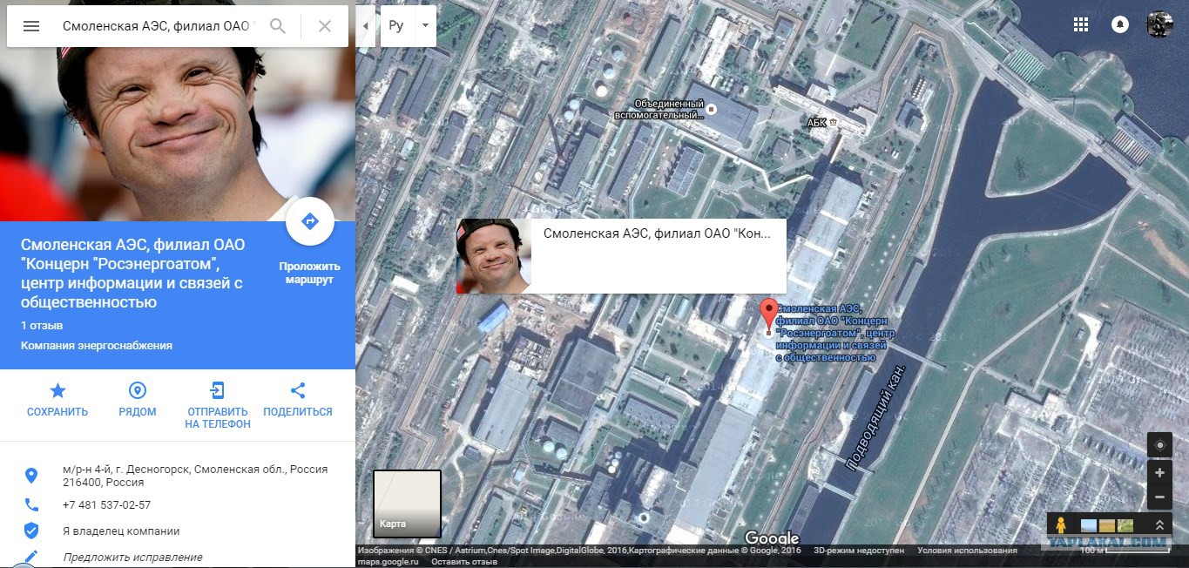Open the Ру language dropdown
The width and height of the screenshot is (1189, 568).
(x=408, y=26)
